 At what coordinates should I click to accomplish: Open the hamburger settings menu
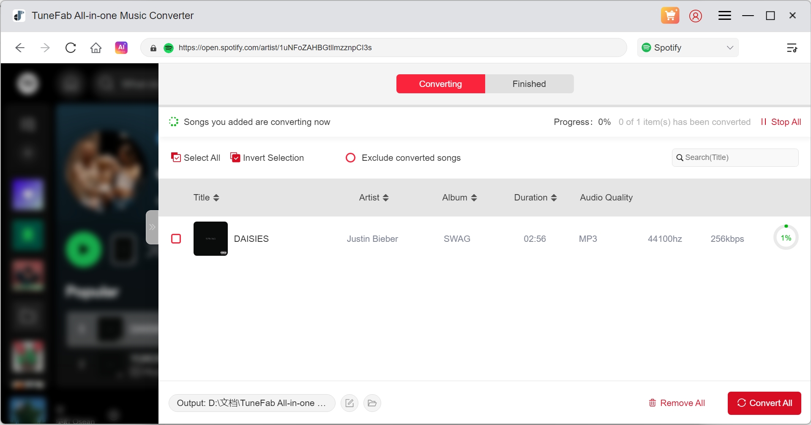pyautogui.click(x=724, y=16)
